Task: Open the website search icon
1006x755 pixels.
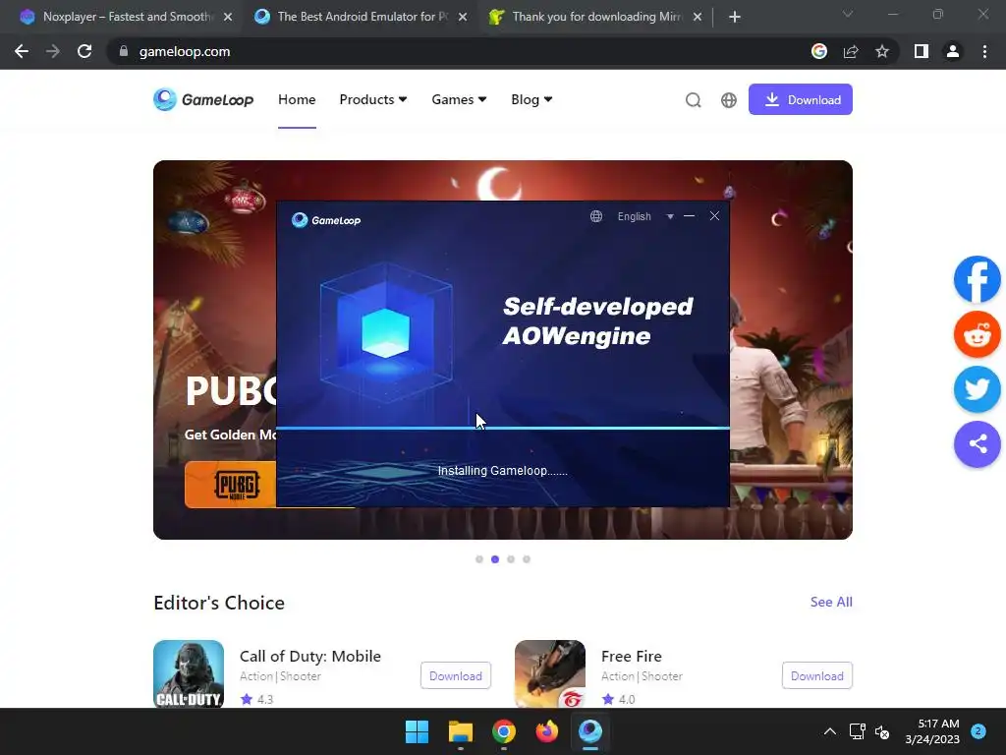Action: 693,100
